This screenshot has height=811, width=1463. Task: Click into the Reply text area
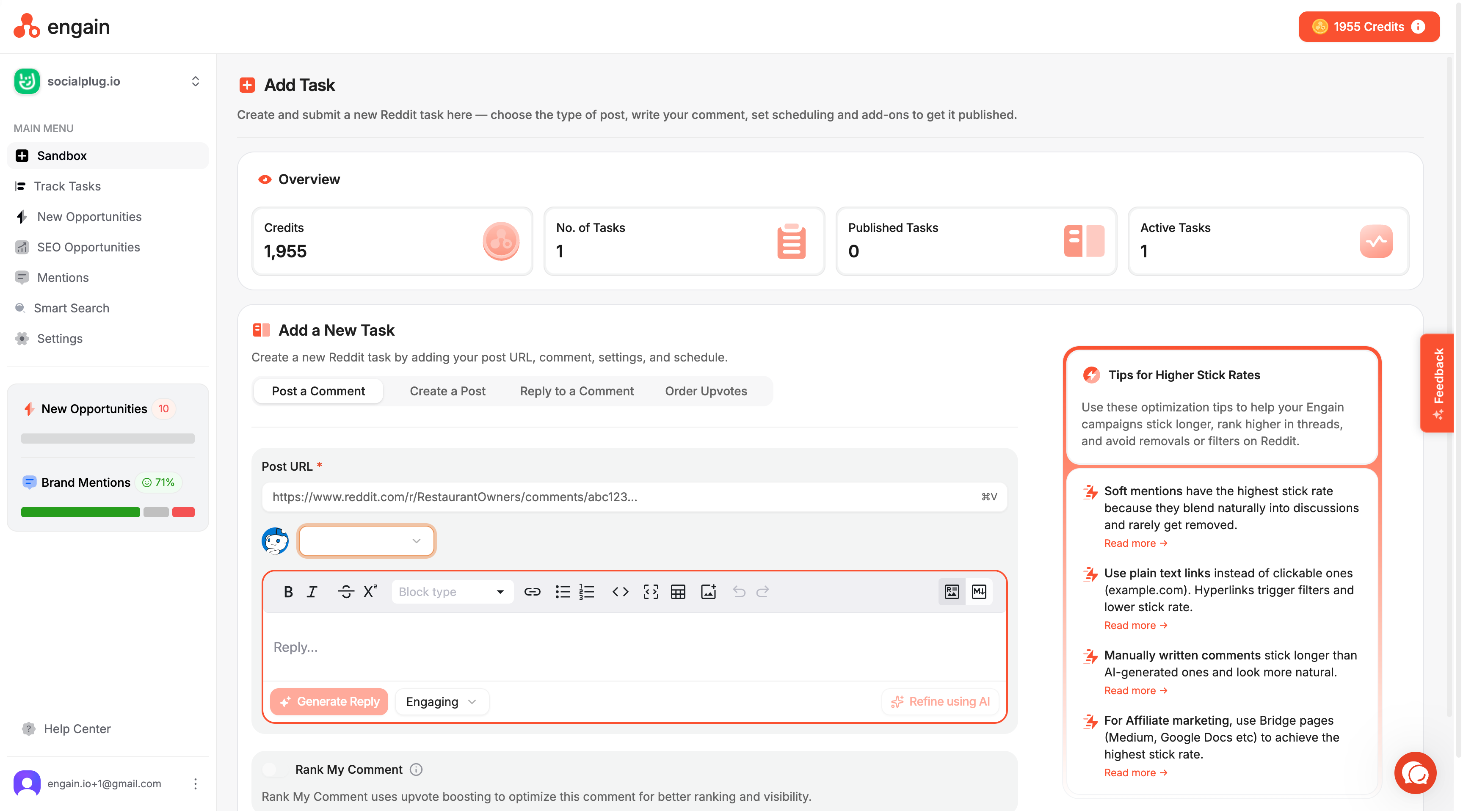click(635, 647)
